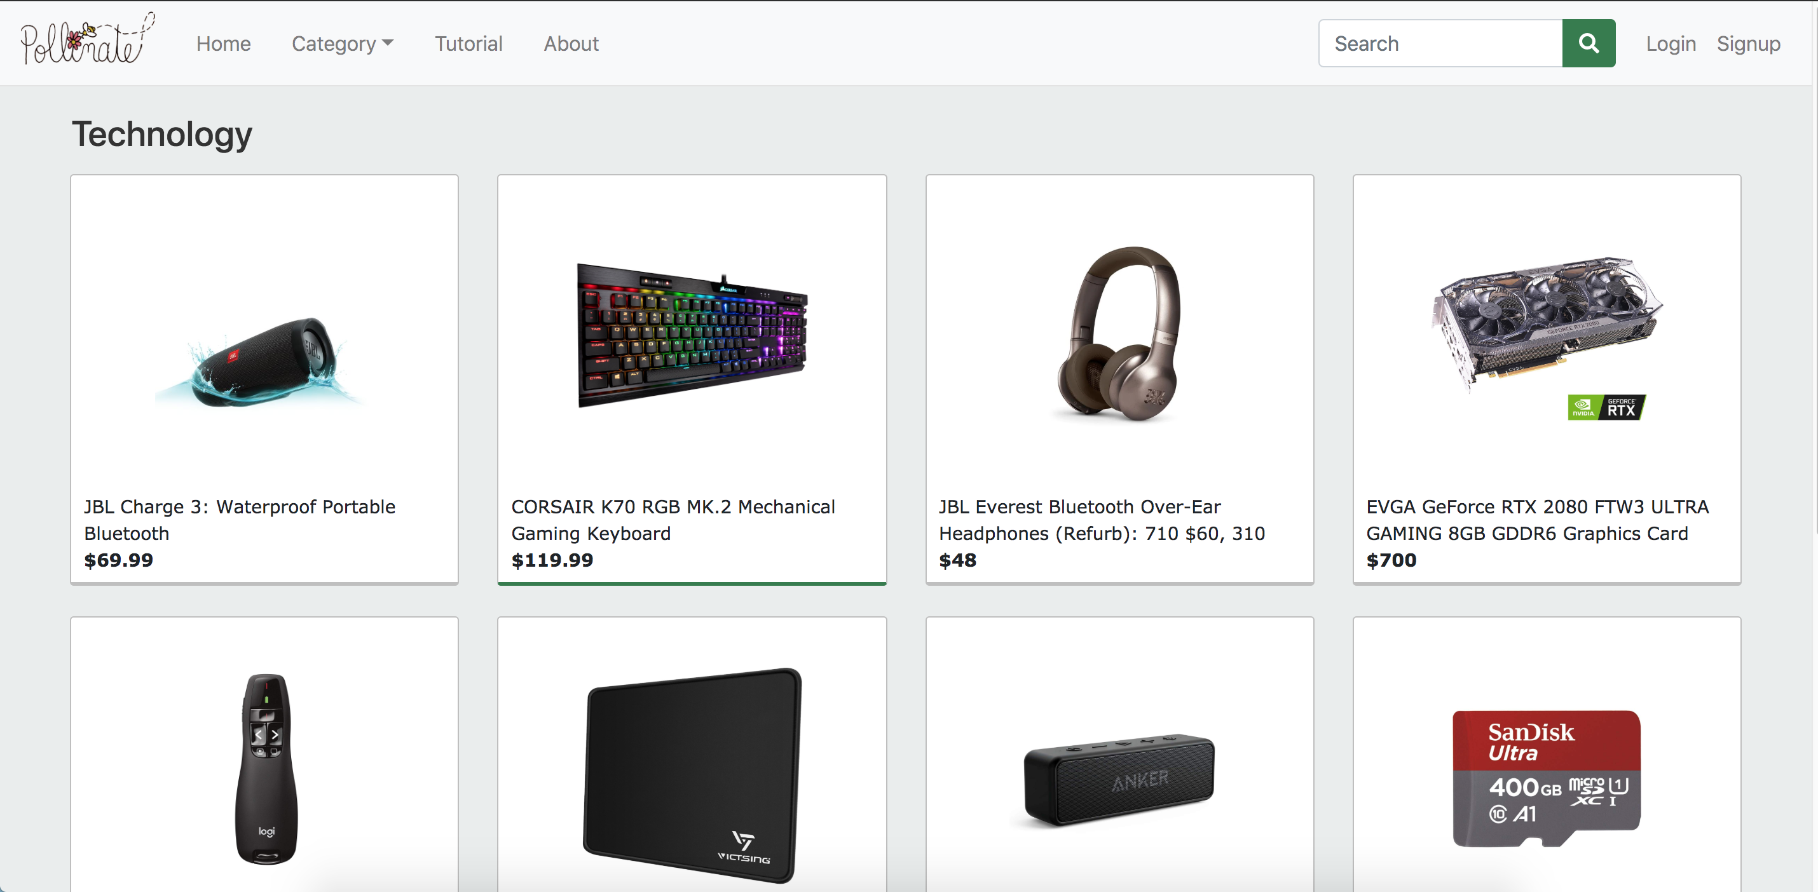Focus the Search input field
The height and width of the screenshot is (892, 1818).
[x=1440, y=44]
